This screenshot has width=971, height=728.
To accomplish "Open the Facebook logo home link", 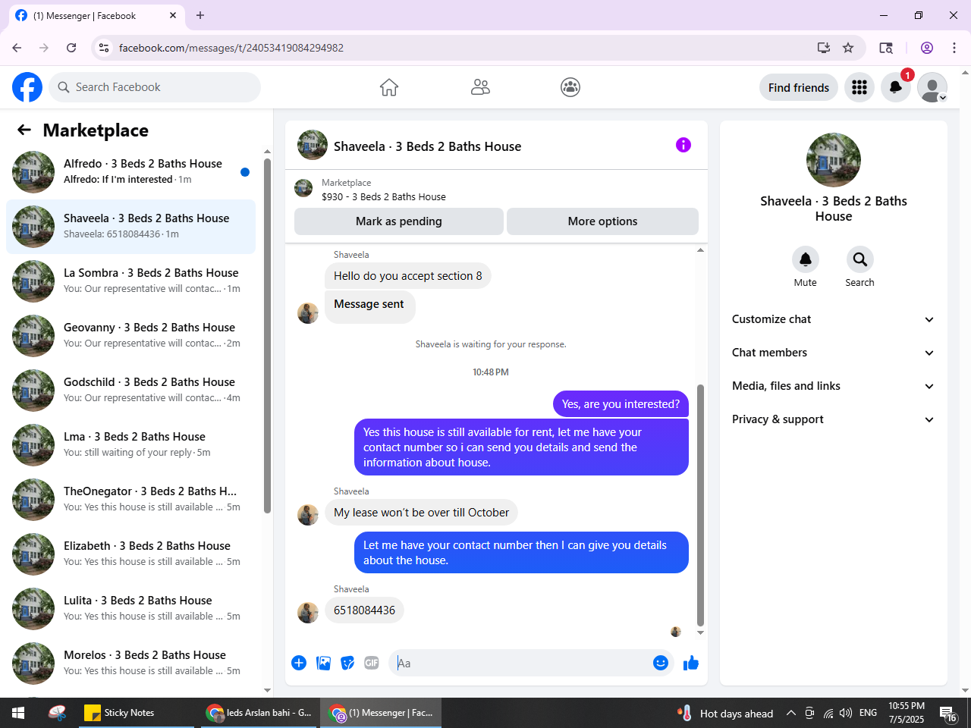I will coord(27,87).
